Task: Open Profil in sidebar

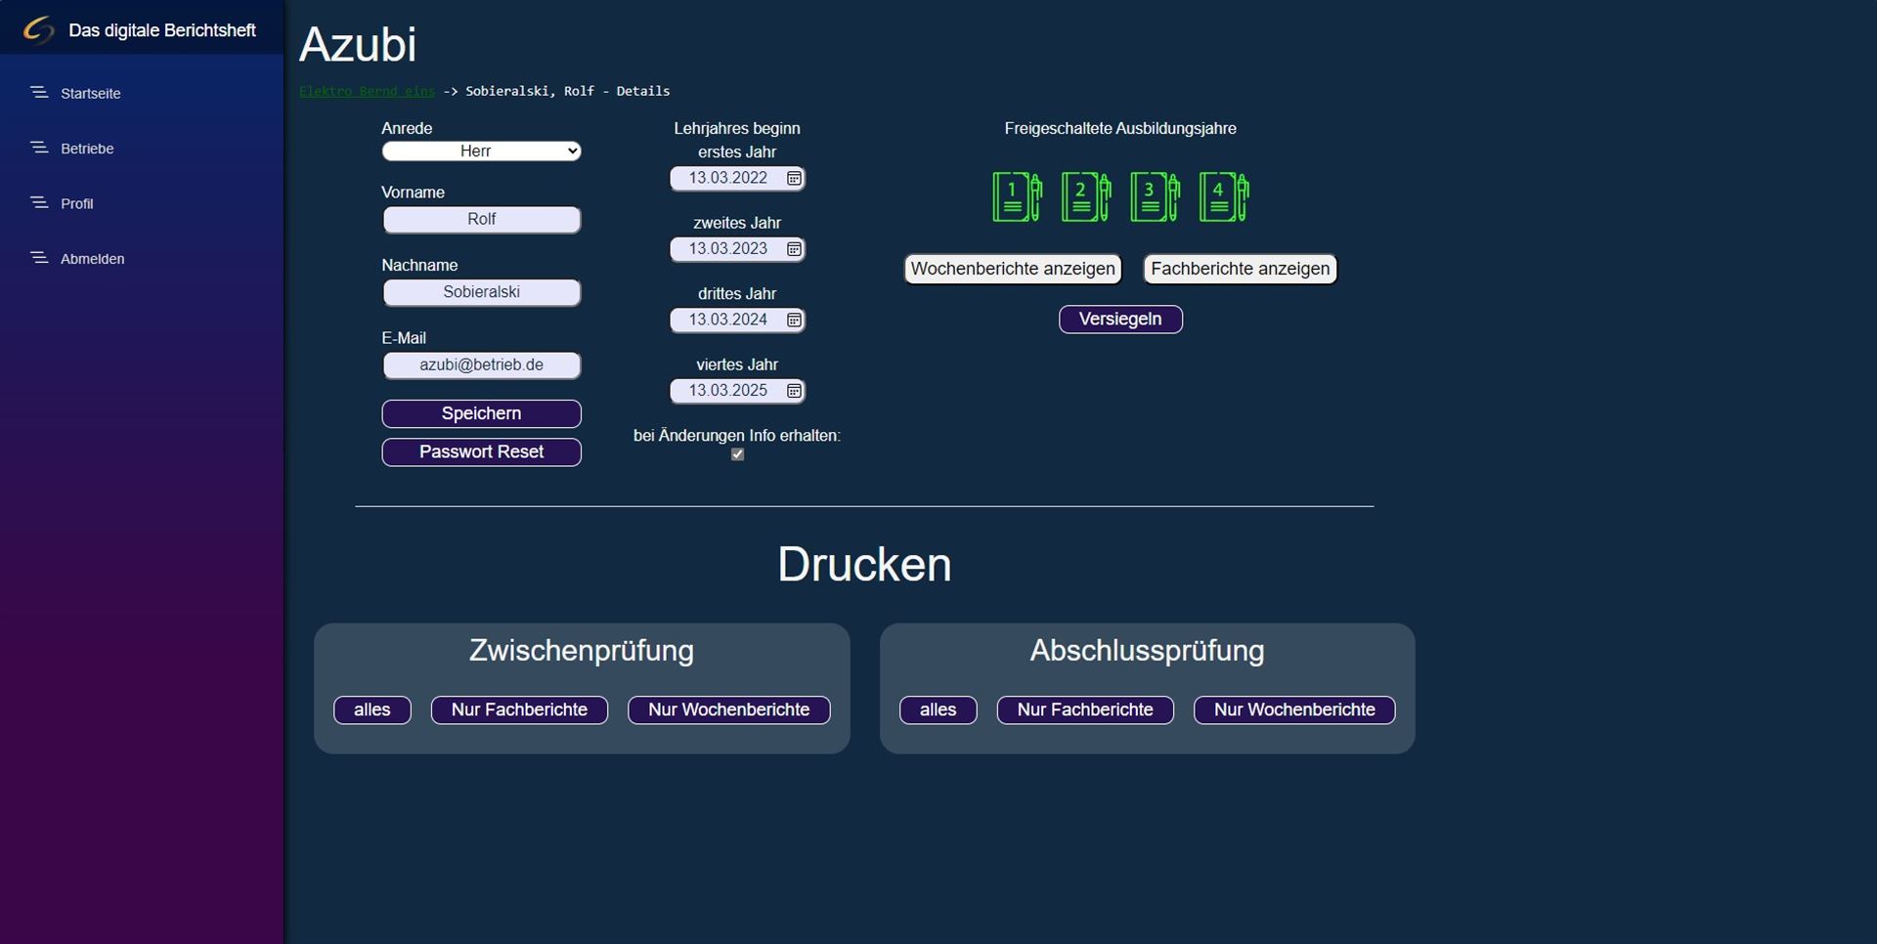Action: coord(77,203)
